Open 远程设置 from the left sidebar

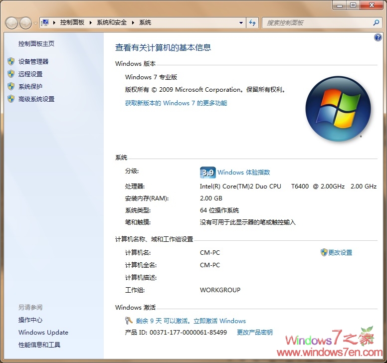(30, 74)
